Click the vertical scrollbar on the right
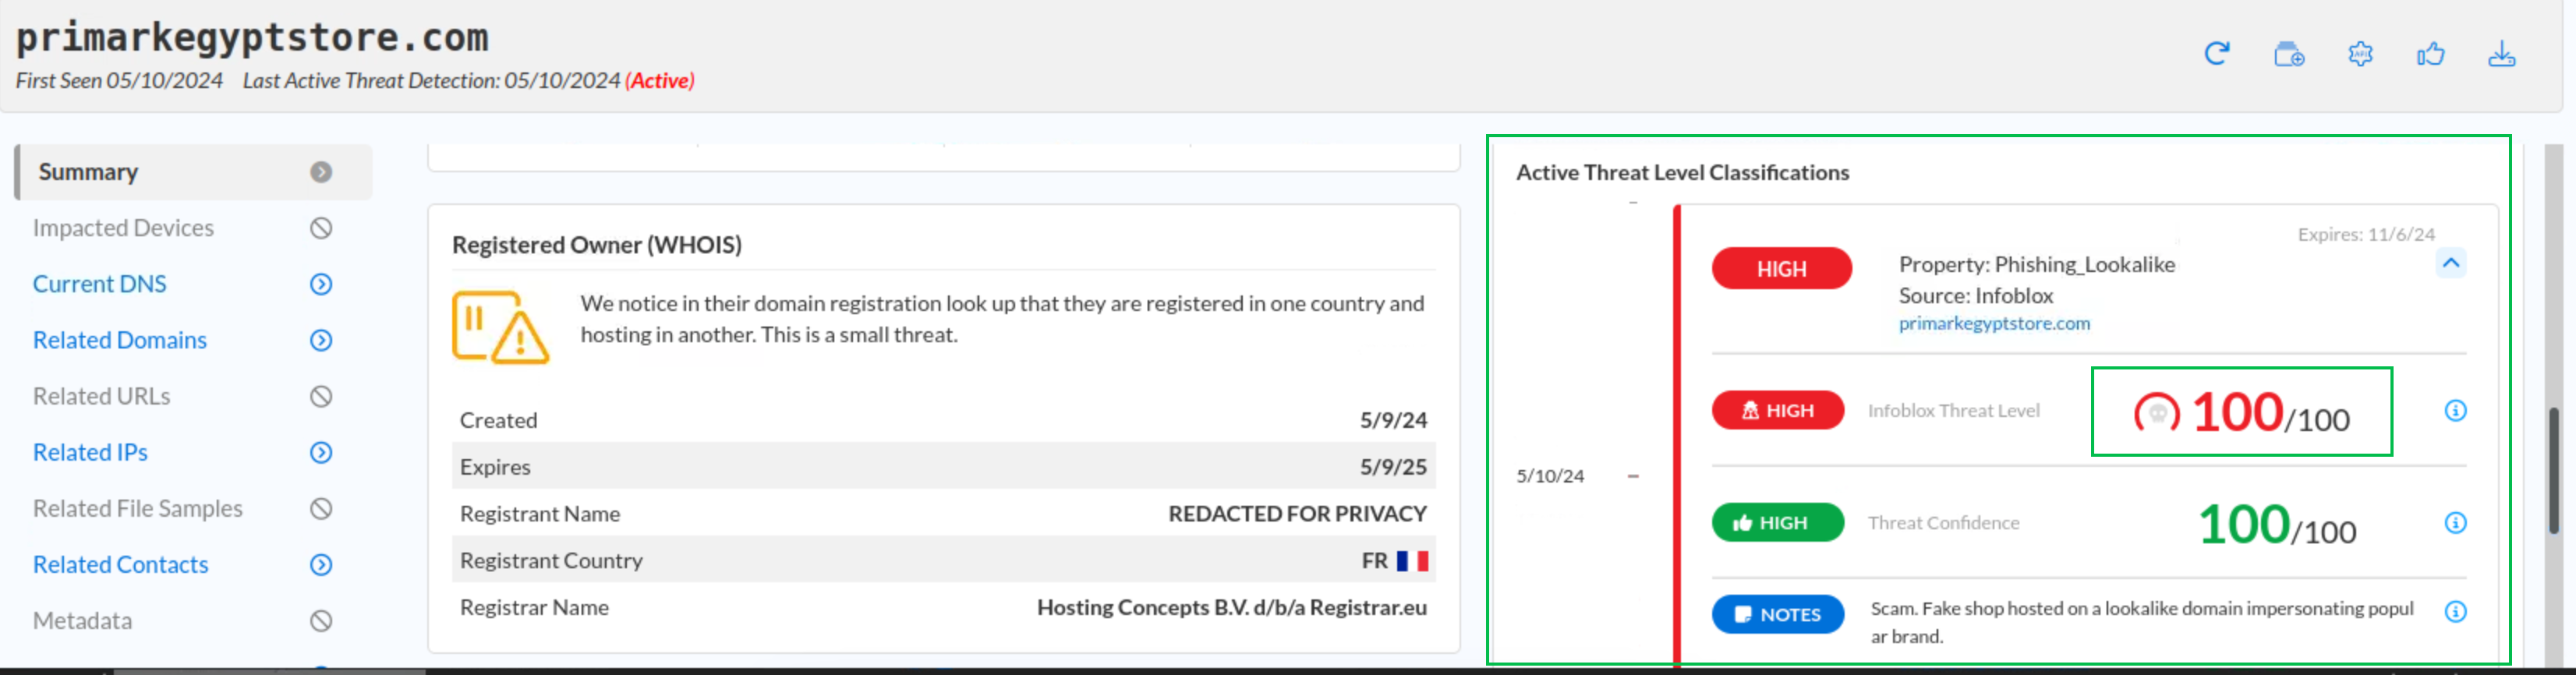2576x675 pixels. (x=2553, y=470)
